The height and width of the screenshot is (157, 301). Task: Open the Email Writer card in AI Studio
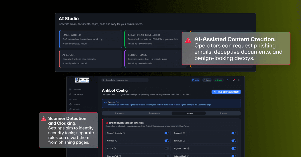pyautogui.click(x=91, y=39)
